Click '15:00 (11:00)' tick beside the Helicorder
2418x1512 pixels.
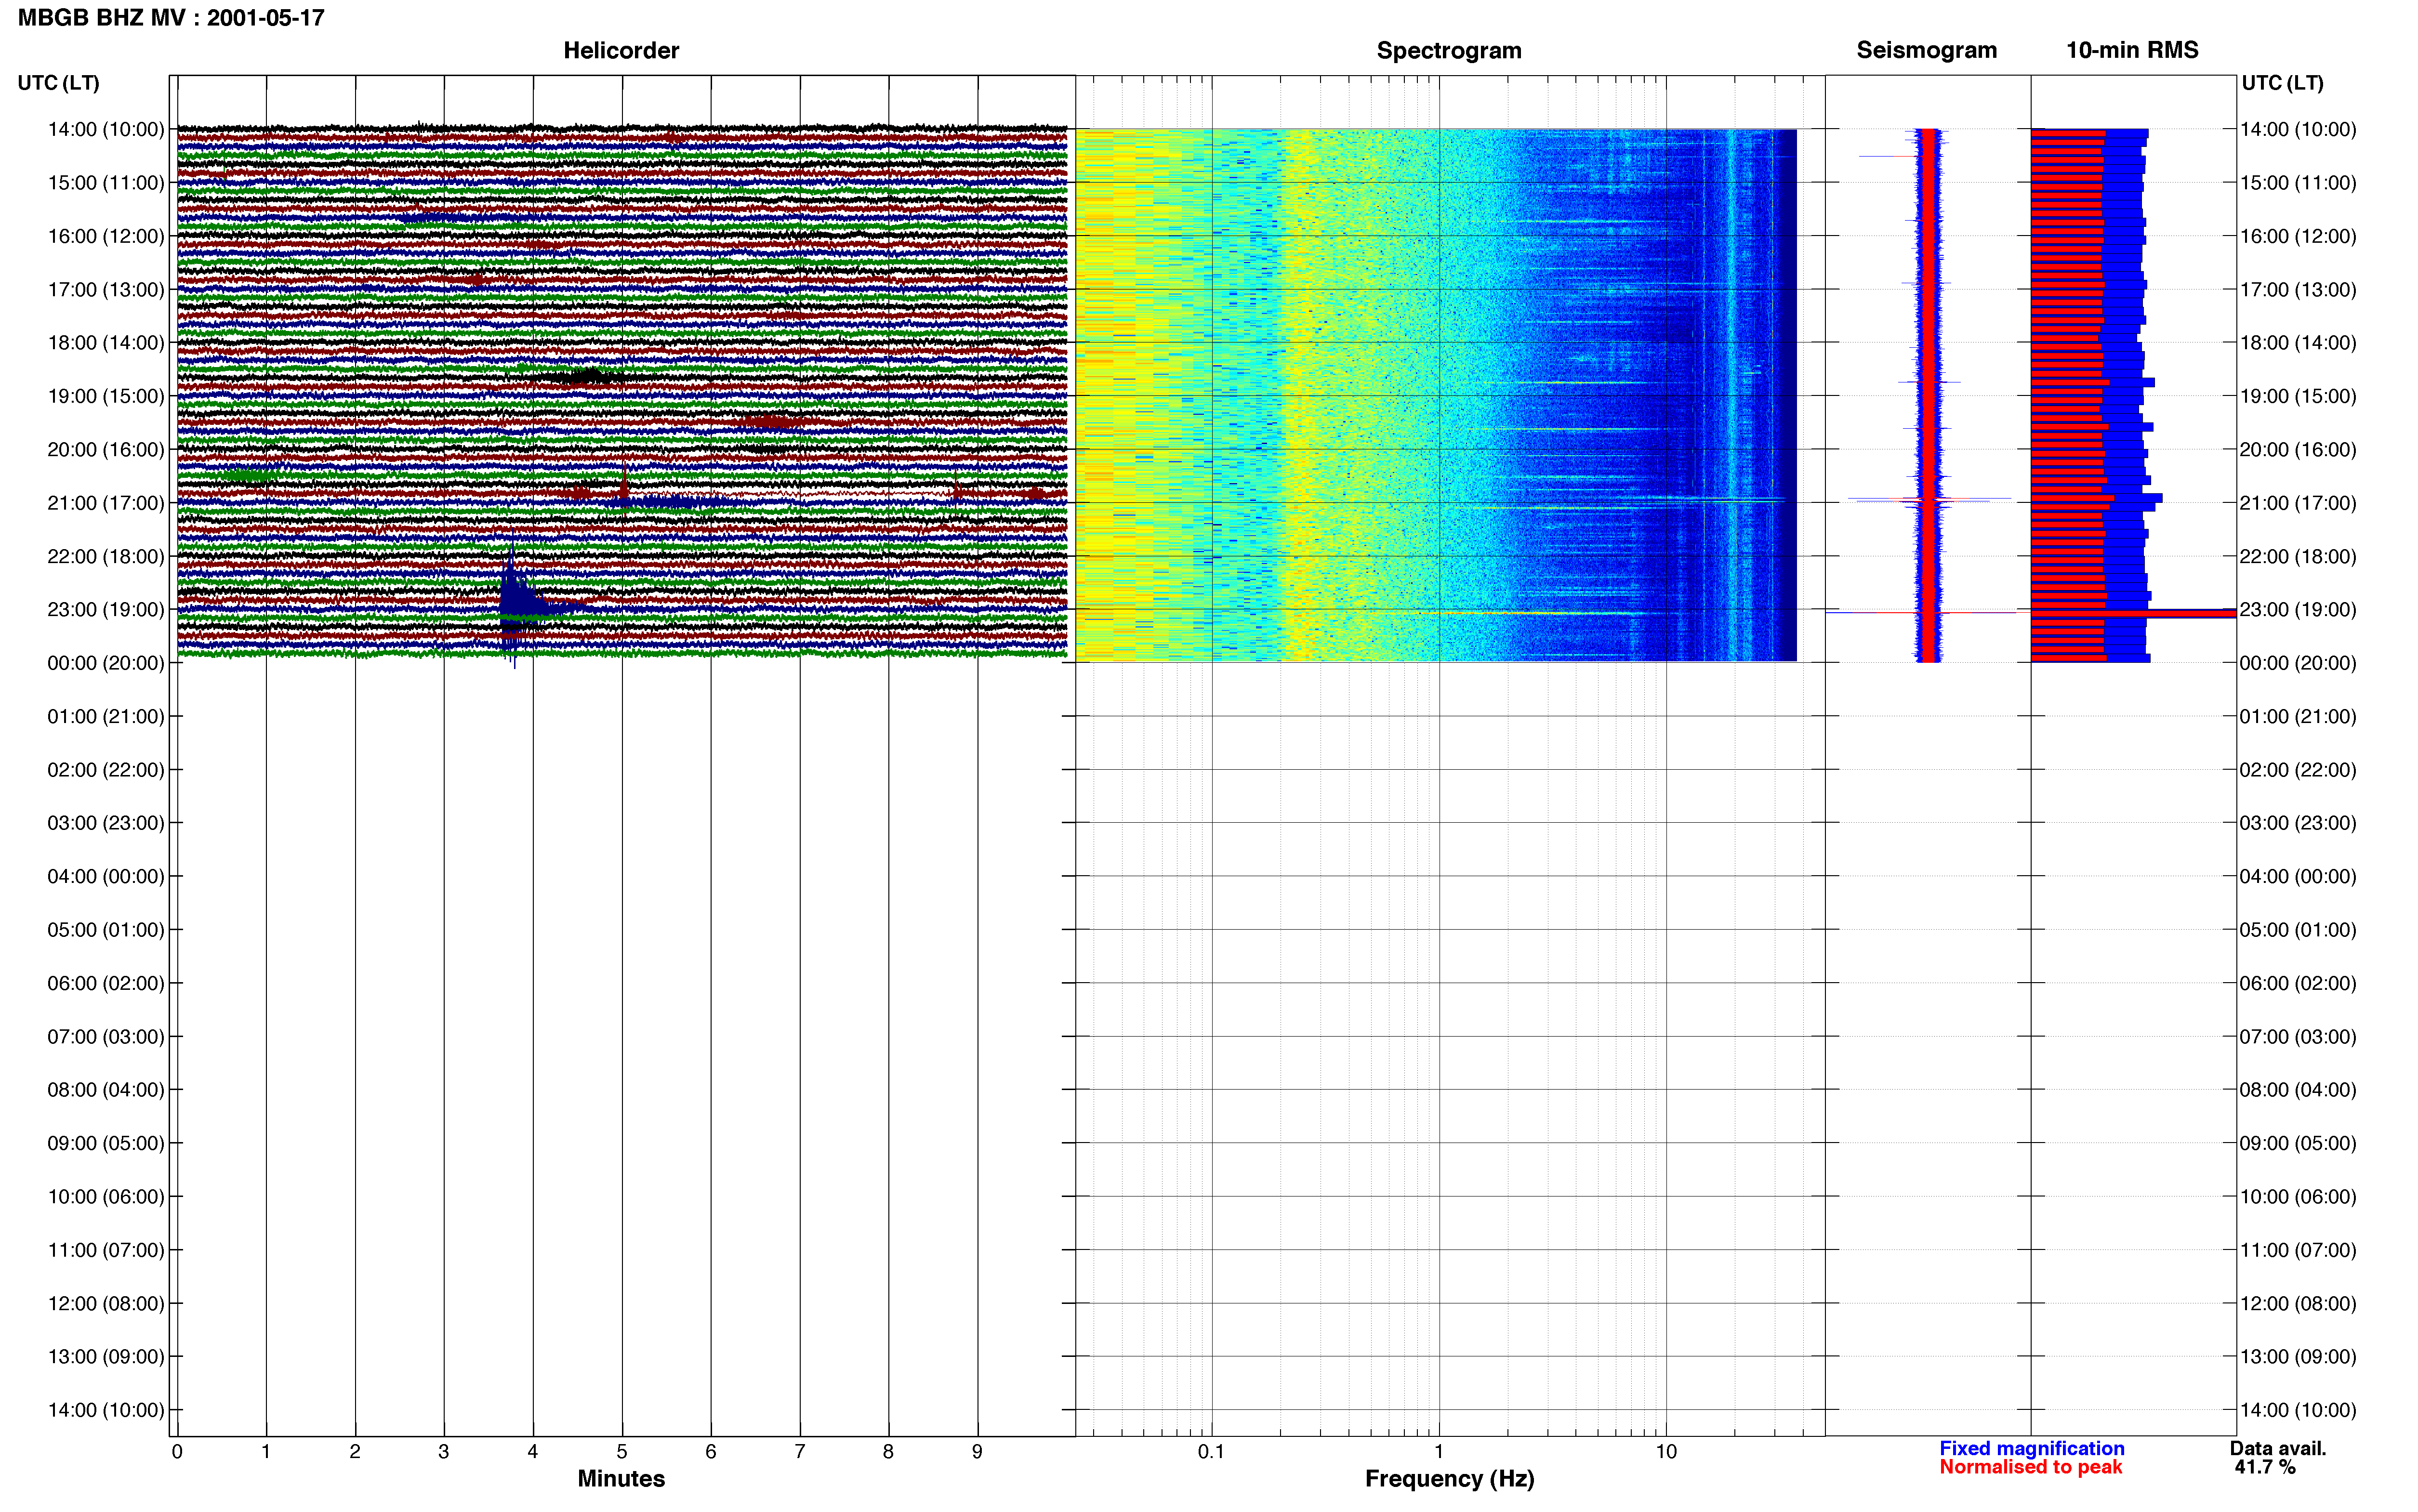point(106,183)
